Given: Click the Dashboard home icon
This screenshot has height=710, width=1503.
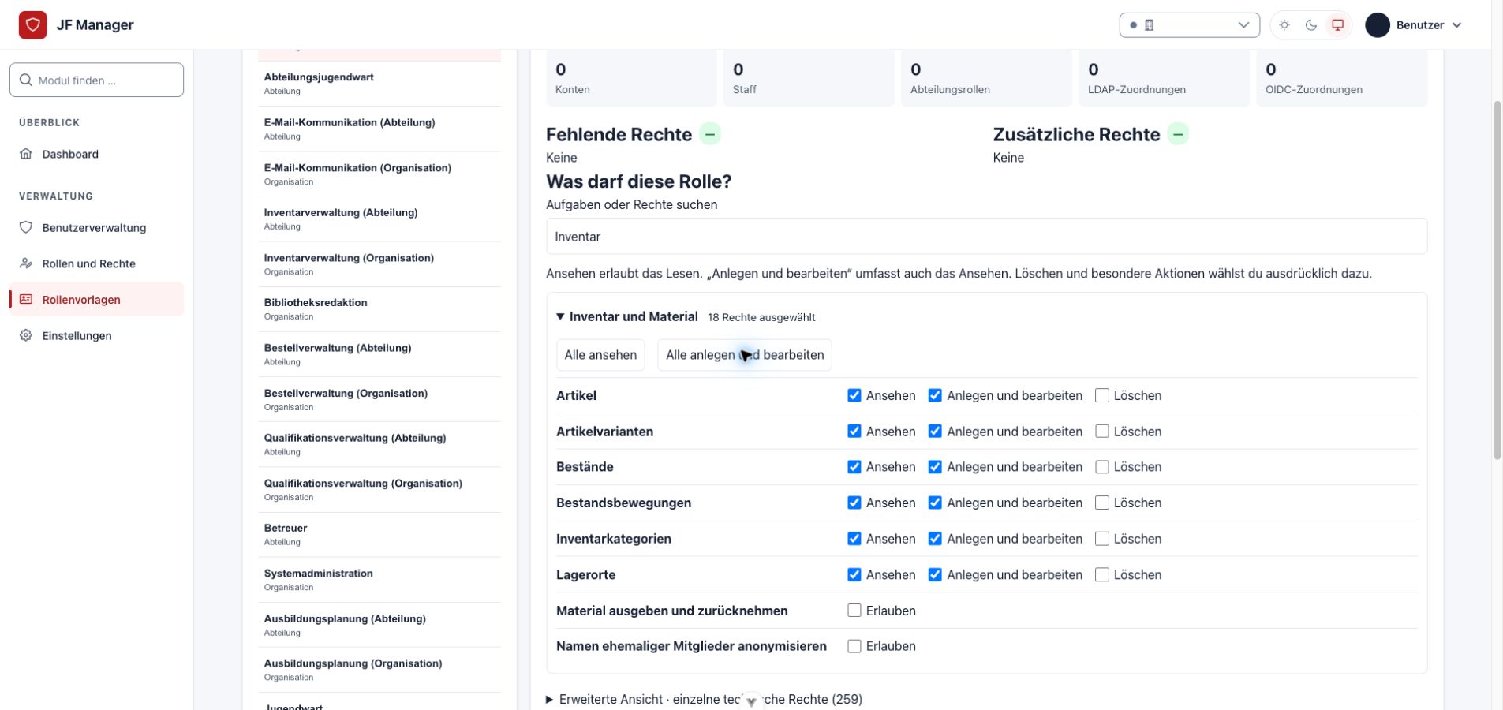Looking at the screenshot, I should point(26,154).
